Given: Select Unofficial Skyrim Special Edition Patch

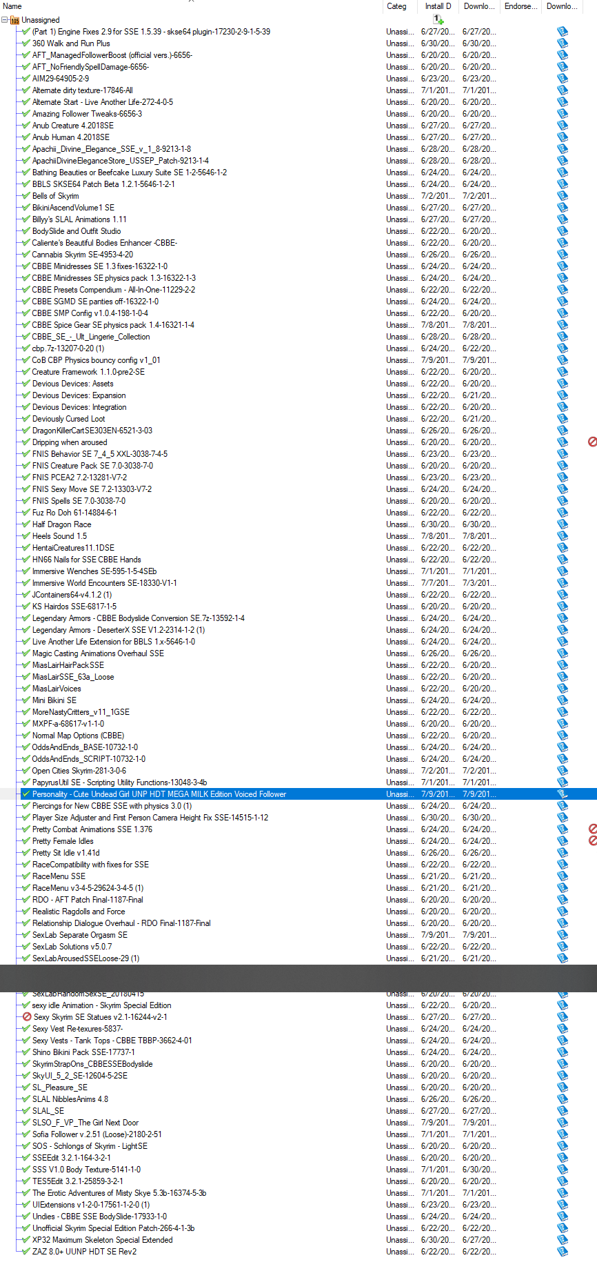Looking at the screenshot, I should coord(113,1228).
